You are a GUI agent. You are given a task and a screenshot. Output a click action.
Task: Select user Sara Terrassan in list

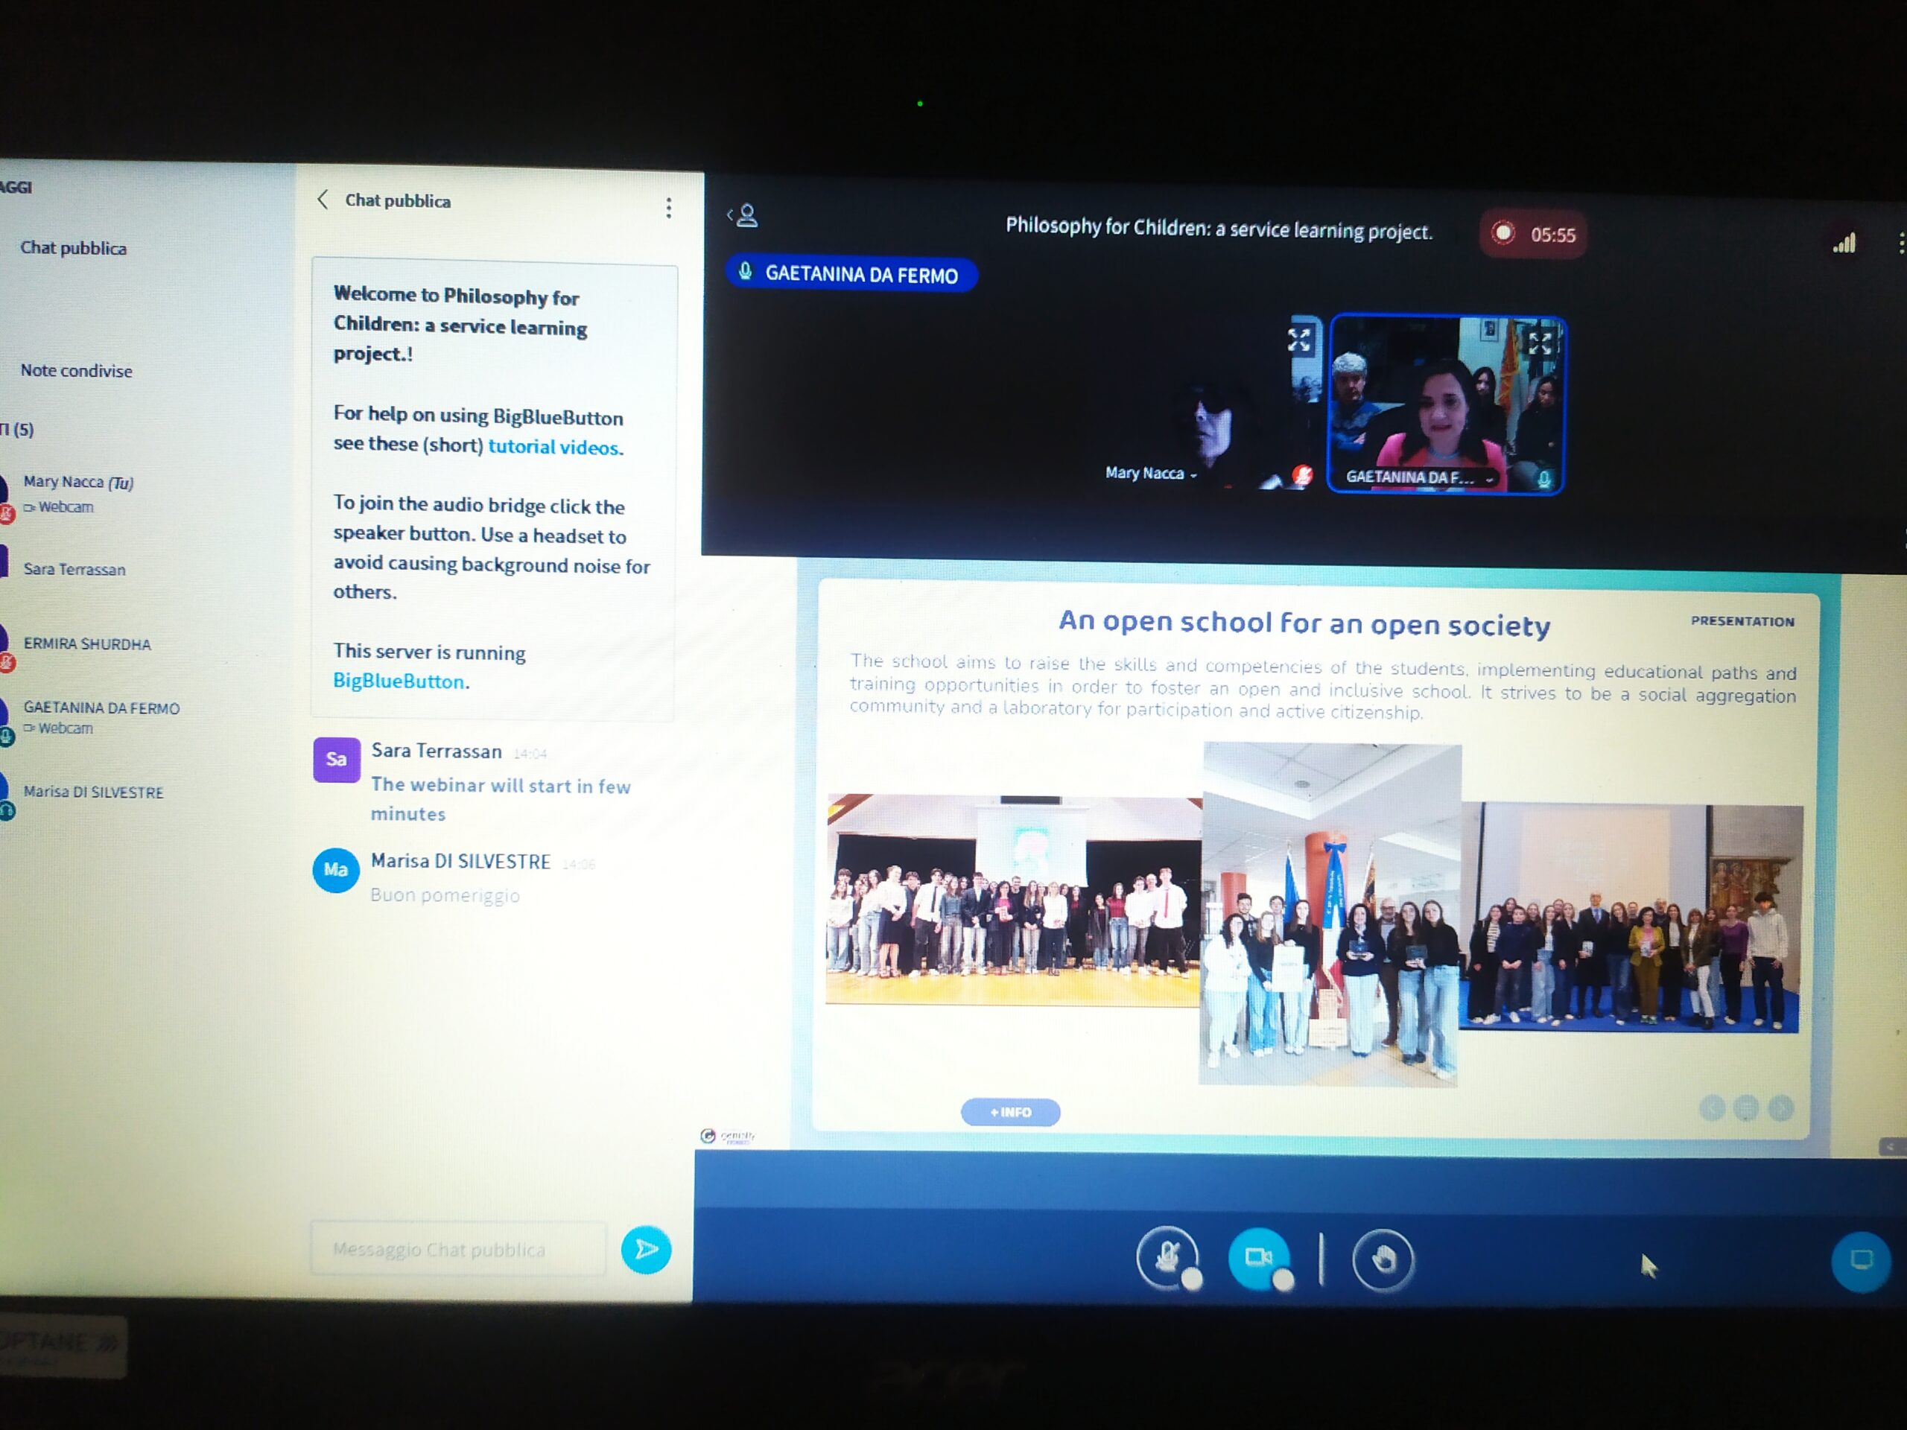(x=74, y=569)
